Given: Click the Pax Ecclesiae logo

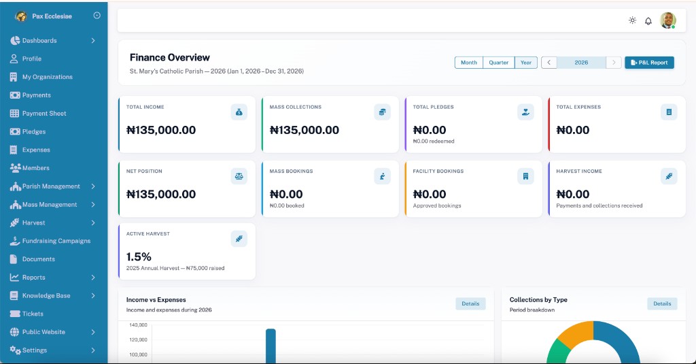Looking at the screenshot, I should tap(21, 16).
